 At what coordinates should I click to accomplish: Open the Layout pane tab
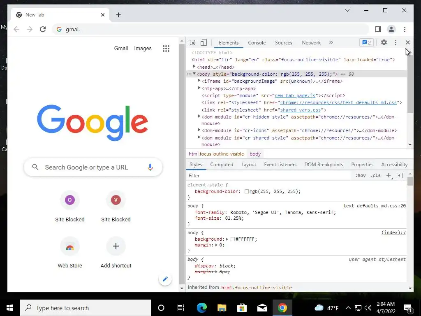[x=249, y=165]
